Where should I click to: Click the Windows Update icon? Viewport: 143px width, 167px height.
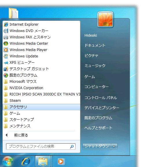click(x=6, y=56)
